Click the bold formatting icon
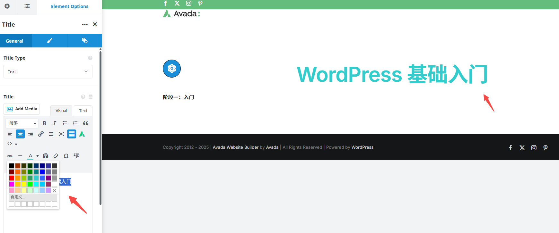Viewport: 559px width, 233px height. tap(44, 123)
